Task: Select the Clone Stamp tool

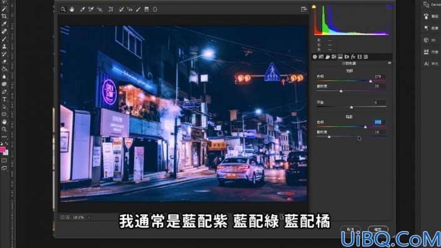Action: [x=4, y=46]
